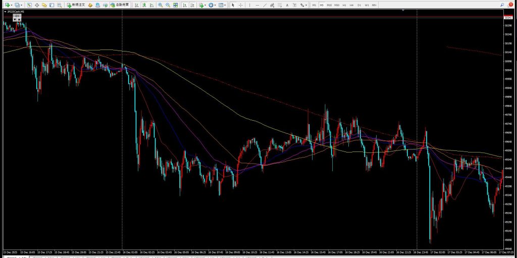The width and height of the screenshot is (517, 258).
Task: Switch chart to candlestick display
Action: (x=144, y=5)
